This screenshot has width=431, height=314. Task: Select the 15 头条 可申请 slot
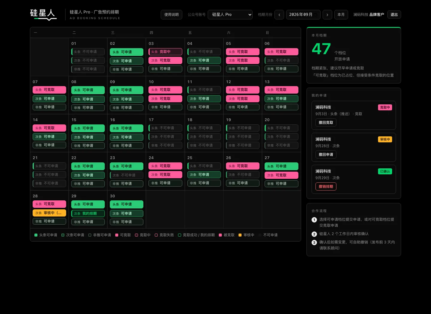tap(88, 128)
